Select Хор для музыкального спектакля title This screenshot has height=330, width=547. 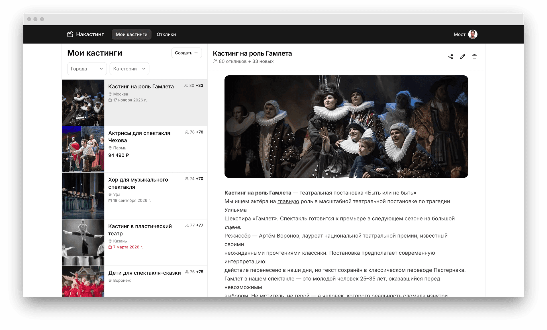point(138,183)
